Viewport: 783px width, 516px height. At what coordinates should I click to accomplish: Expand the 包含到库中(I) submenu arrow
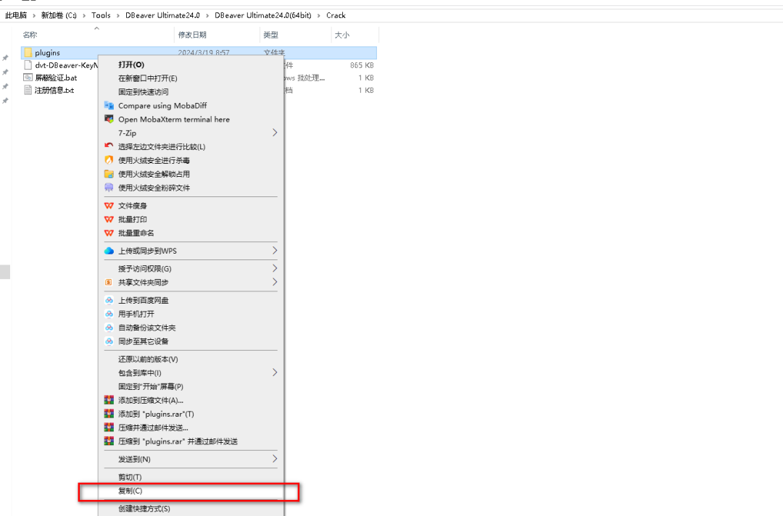point(275,373)
